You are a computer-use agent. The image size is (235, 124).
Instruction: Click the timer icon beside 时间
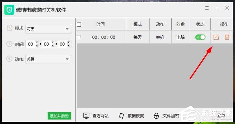(x=9, y=44)
